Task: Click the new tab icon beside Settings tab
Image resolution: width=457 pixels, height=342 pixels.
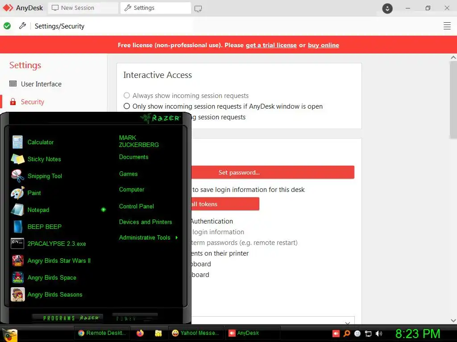Action: point(198,8)
